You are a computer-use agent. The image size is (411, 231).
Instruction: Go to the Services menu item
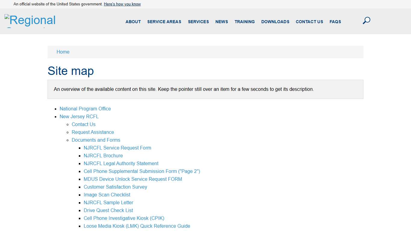[x=198, y=22]
